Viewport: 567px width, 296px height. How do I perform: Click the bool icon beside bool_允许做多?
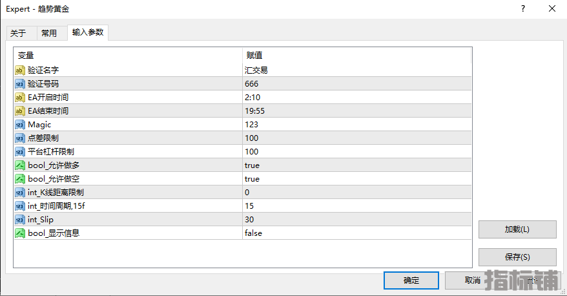click(19, 165)
